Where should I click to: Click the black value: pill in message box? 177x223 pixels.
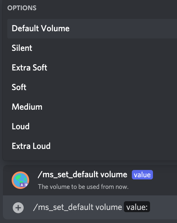pyautogui.click(x=137, y=207)
